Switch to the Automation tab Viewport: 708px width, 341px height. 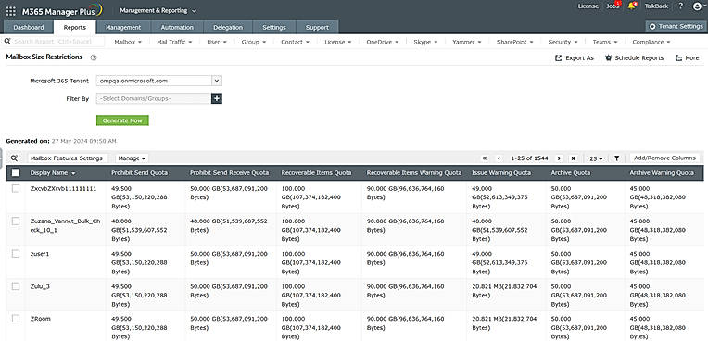177,27
